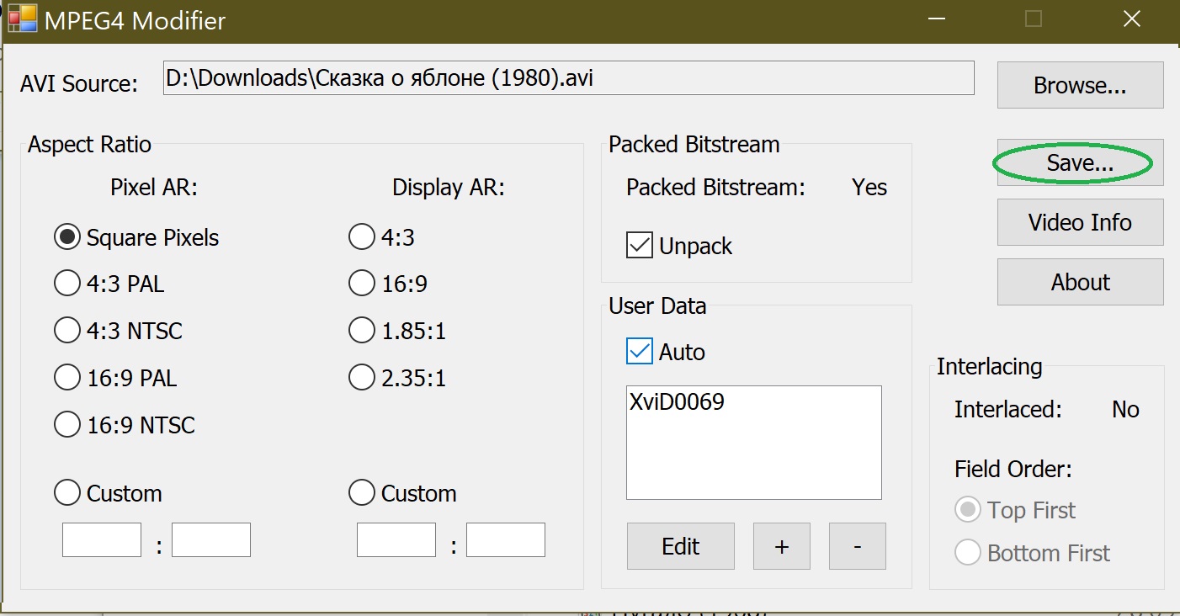Click the Browse... button
This screenshot has height=616, width=1180.
point(1080,85)
